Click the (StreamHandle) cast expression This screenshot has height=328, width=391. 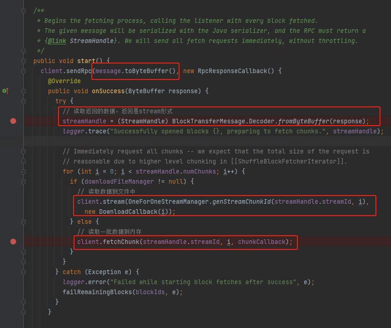click(143, 121)
